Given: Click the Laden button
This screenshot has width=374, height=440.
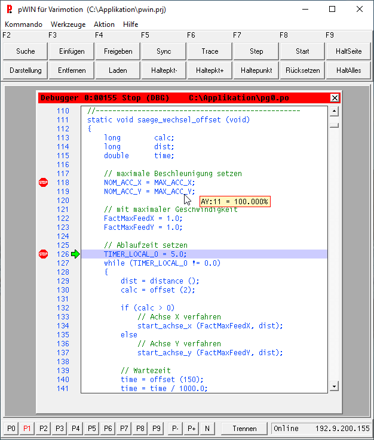Looking at the screenshot, I should [x=118, y=70].
